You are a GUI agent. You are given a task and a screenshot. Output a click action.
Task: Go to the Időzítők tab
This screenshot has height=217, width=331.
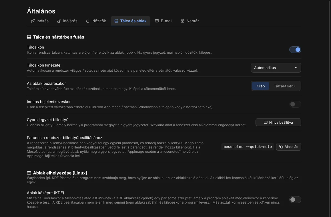coord(96,21)
